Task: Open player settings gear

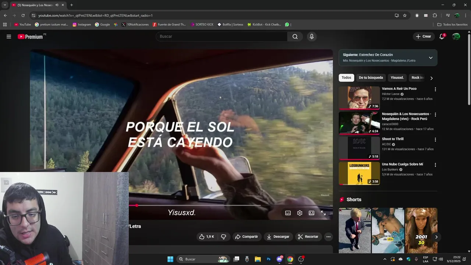Action: (x=300, y=213)
